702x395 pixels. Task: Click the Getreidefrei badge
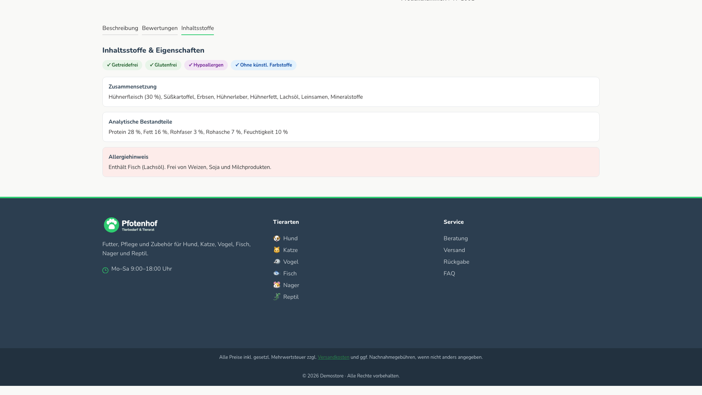click(122, 65)
